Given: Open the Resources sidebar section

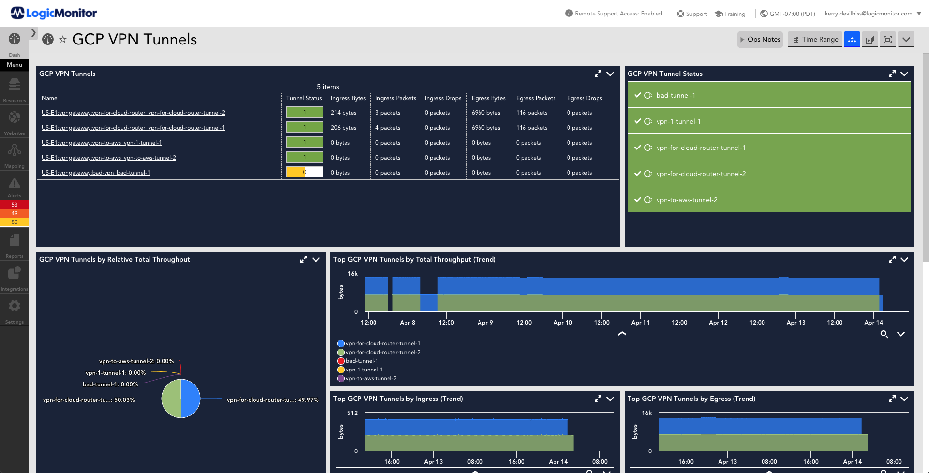Looking at the screenshot, I should tap(15, 89).
